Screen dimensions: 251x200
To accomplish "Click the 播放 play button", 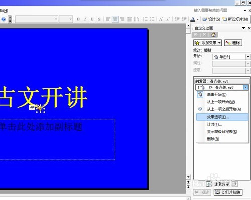I will point(202,192).
